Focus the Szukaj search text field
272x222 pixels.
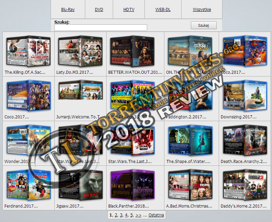tap(101, 28)
